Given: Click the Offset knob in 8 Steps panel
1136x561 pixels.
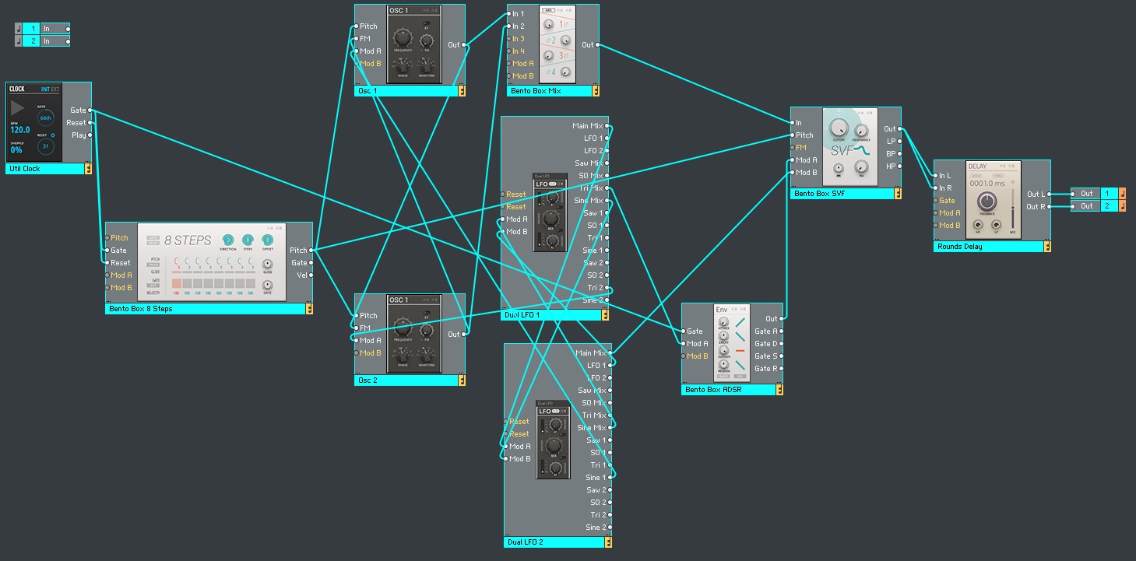Looking at the screenshot, I should [x=268, y=239].
